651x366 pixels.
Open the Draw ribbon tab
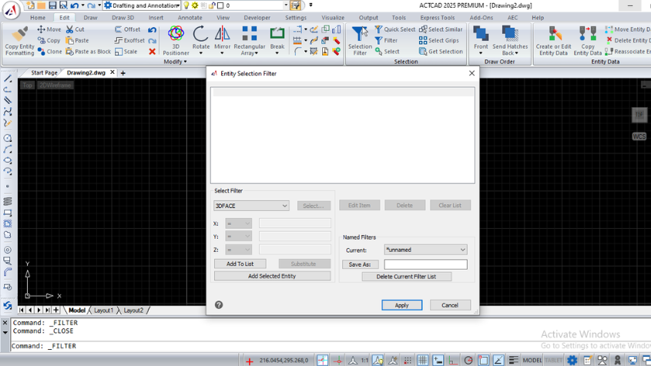pyautogui.click(x=90, y=18)
